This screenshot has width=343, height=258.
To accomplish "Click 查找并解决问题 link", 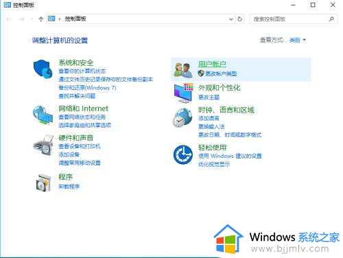I will 77,96.
